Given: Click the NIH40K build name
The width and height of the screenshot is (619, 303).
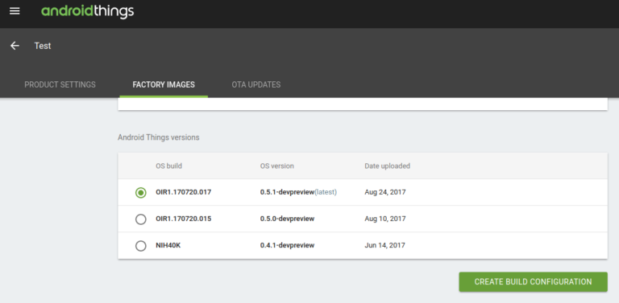Looking at the screenshot, I should [168, 246].
